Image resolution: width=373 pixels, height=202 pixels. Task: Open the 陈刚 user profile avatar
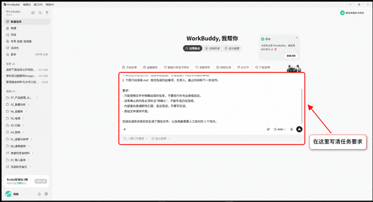click(9, 194)
